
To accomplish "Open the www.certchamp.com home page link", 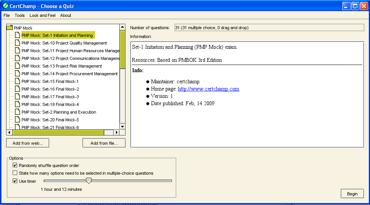I will point(208,89).
